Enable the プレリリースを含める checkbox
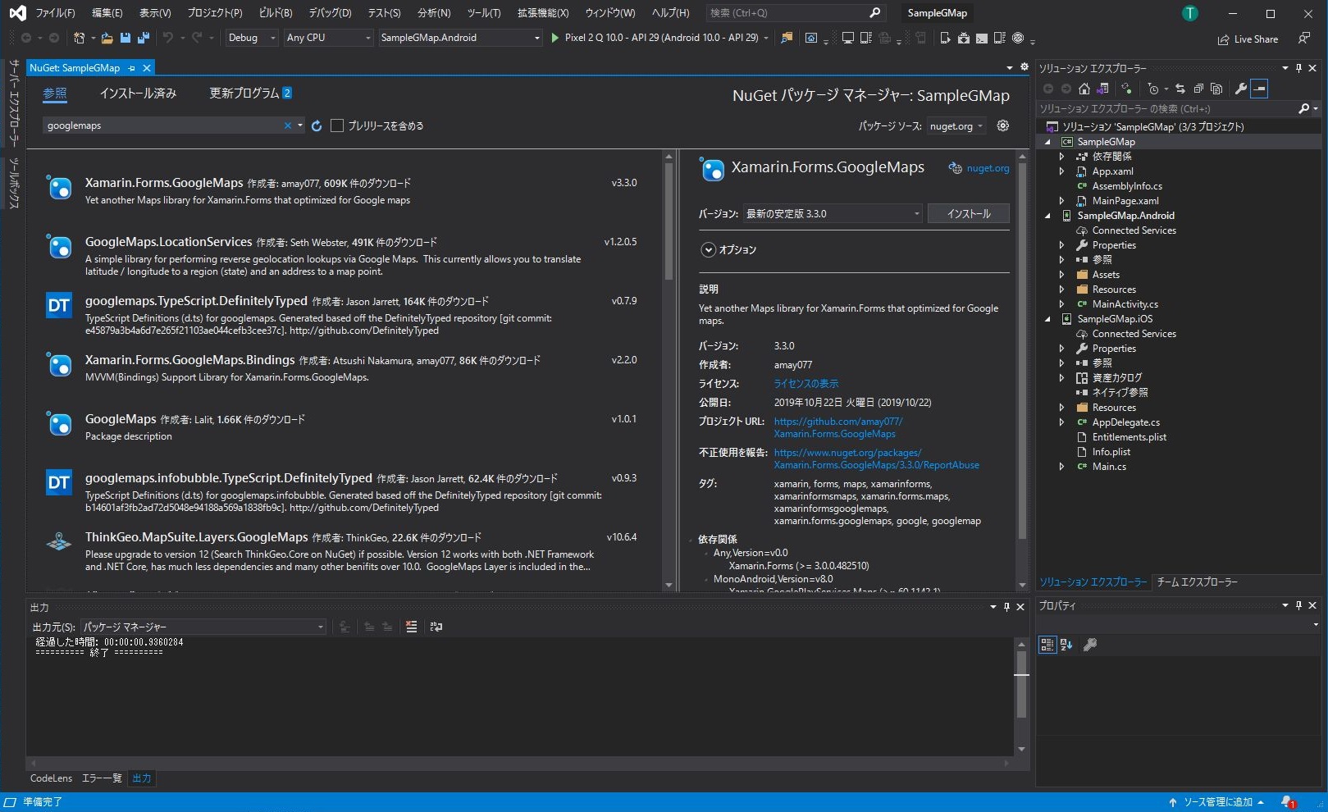 pos(337,125)
